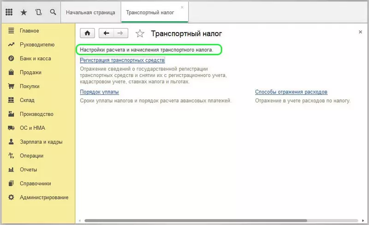Click the scrollbar left arrow
The image size is (369, 225).
[80, 220]
